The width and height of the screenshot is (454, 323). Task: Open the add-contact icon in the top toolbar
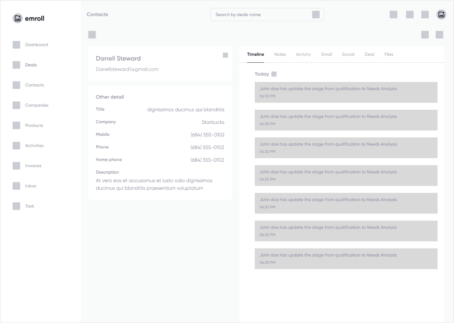click(x=441, y=14)
